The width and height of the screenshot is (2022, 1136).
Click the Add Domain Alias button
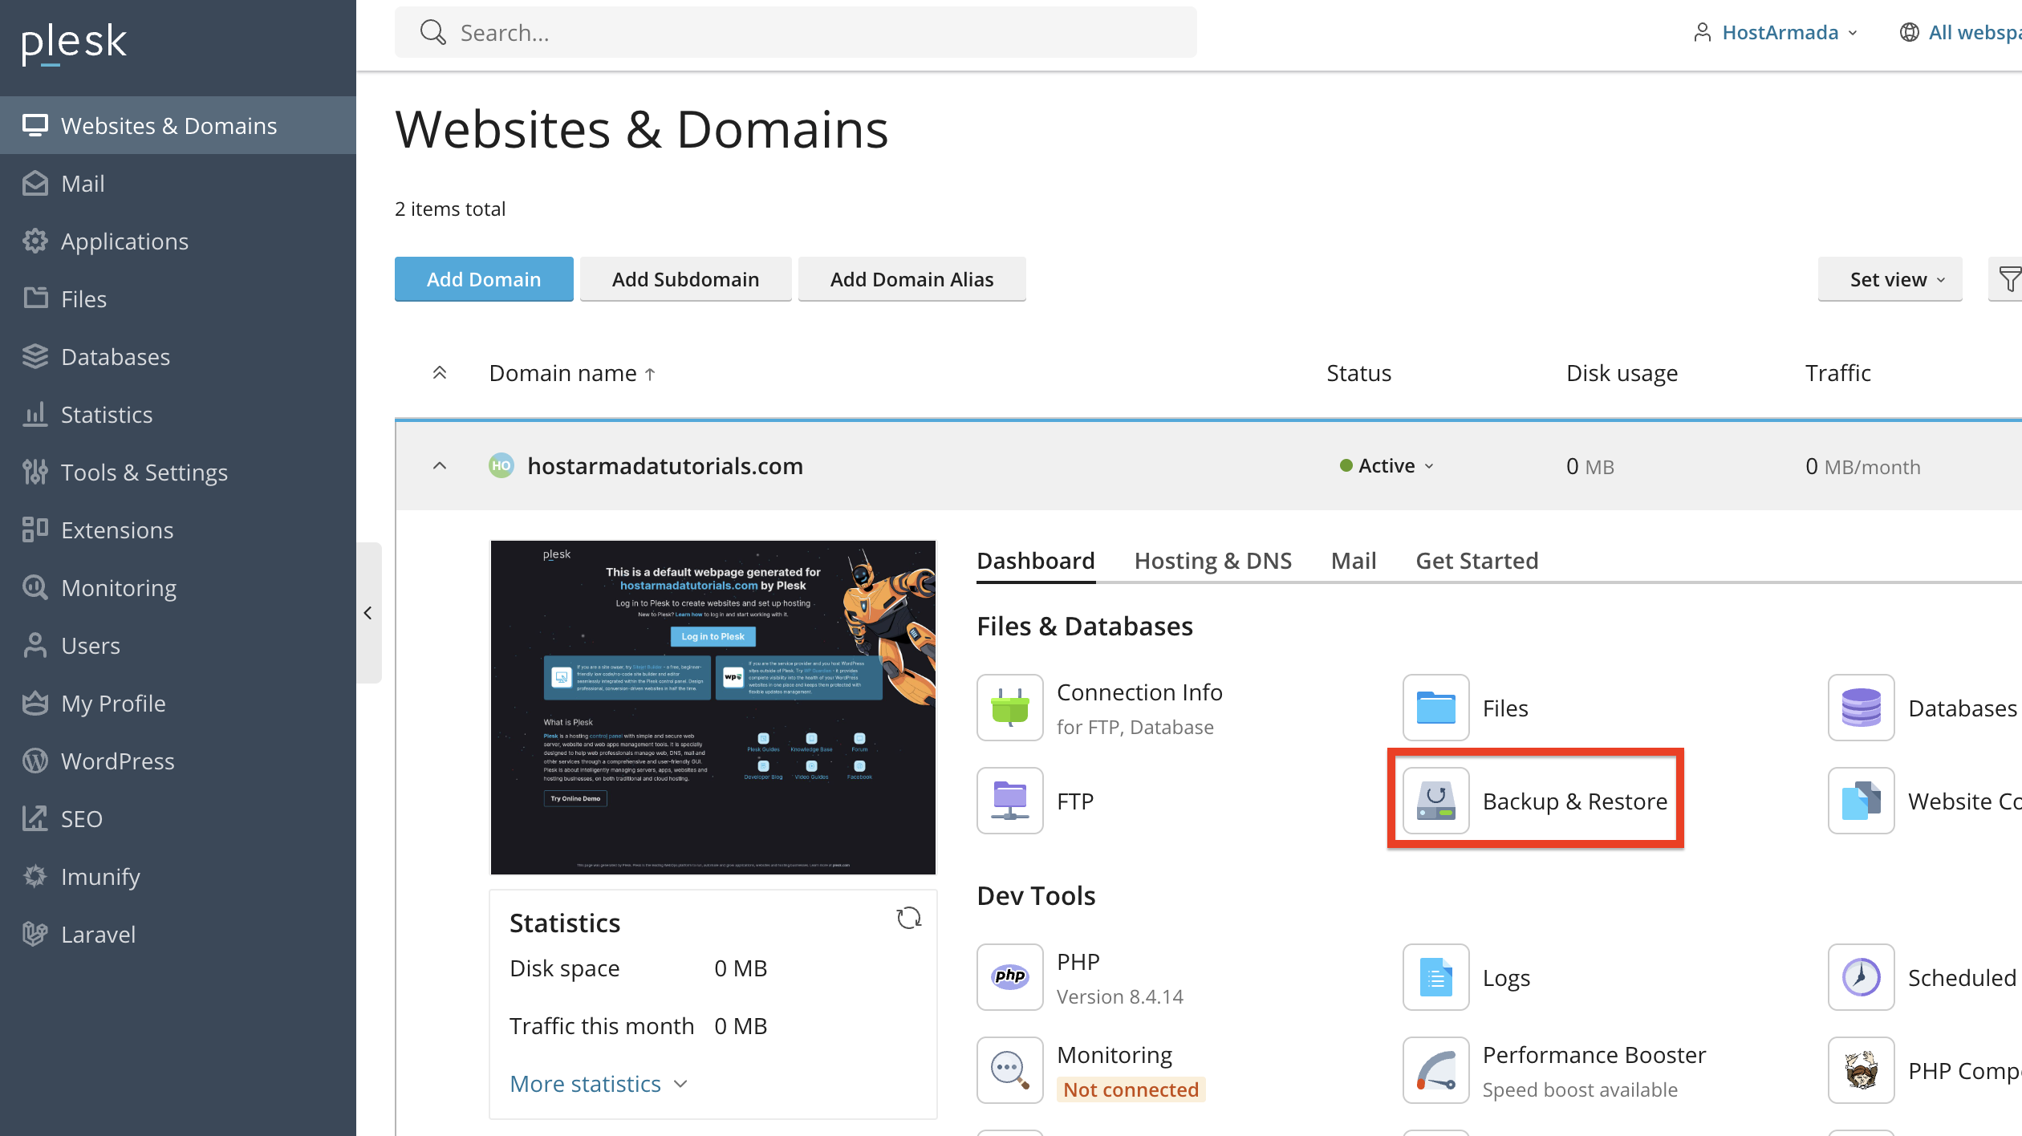[x=912, y=279]
